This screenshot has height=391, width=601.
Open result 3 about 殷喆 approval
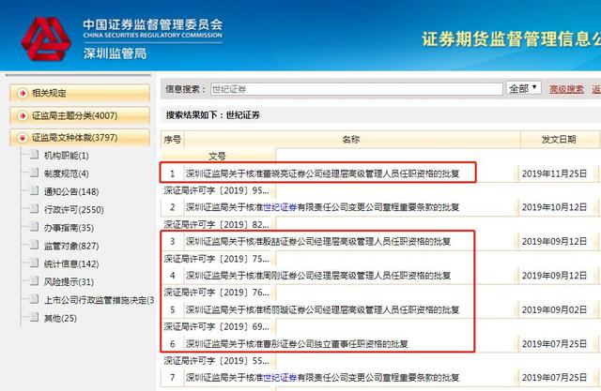pyautogui.click(x=318, y=241)
